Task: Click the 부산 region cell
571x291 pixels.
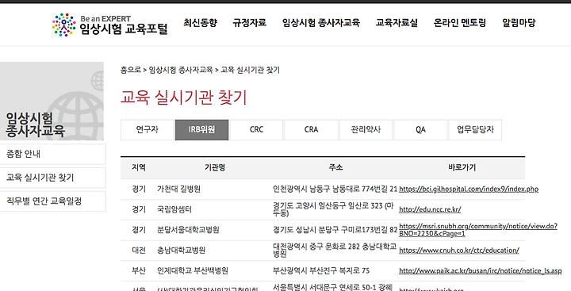Action: click(x=139, y=271)
